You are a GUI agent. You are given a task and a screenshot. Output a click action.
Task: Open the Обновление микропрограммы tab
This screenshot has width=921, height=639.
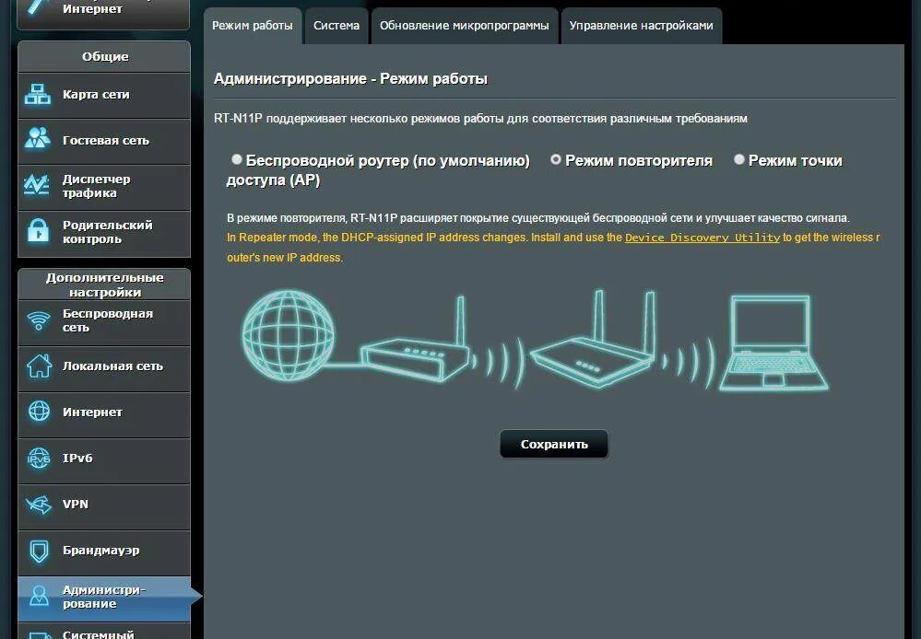465,26
